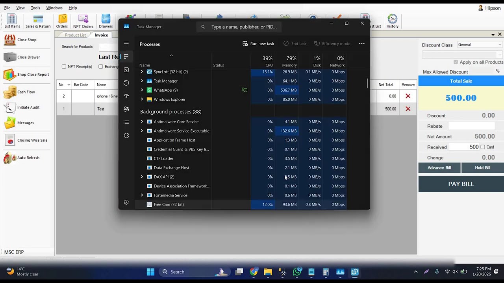
Task: Remove the iphone 16 invoice row
Action: point(408,96)
